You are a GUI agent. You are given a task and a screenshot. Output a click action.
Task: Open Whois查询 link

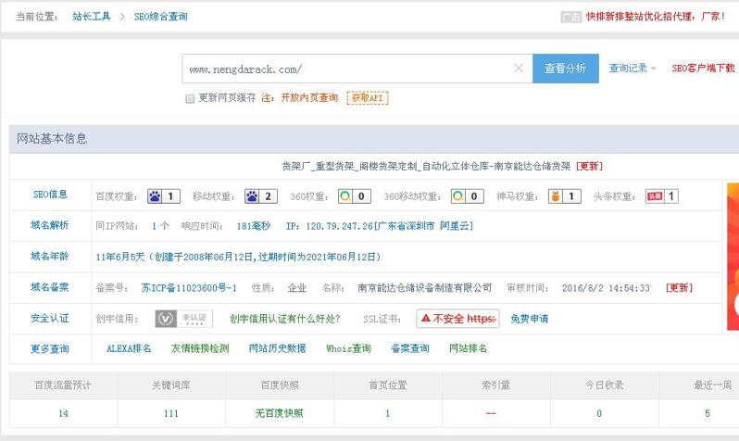(348, 348)
